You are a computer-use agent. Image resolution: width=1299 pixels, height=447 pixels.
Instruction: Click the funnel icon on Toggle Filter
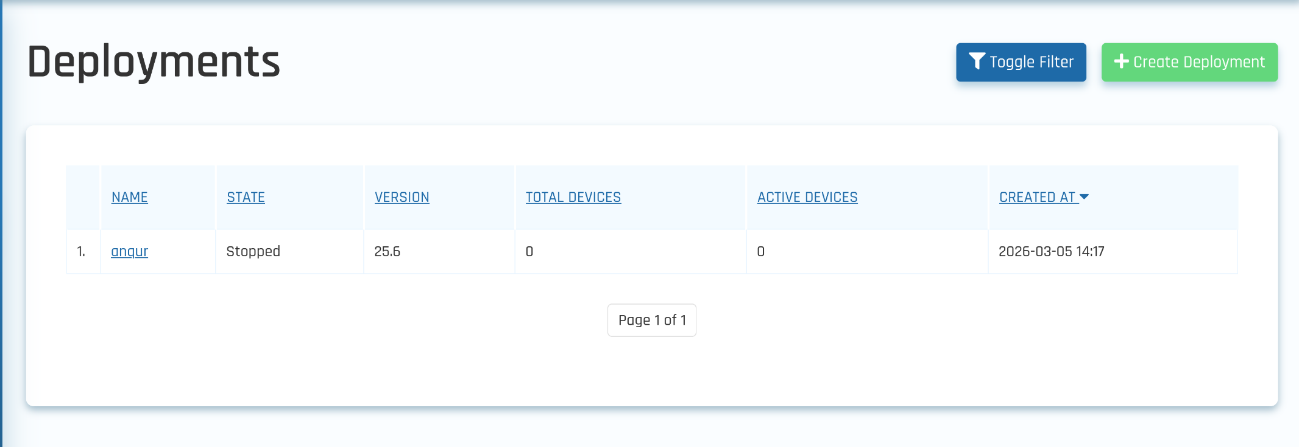click(977, 61)
